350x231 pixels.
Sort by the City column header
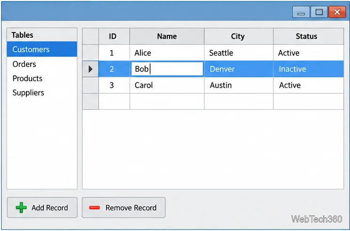click(239, 36)
